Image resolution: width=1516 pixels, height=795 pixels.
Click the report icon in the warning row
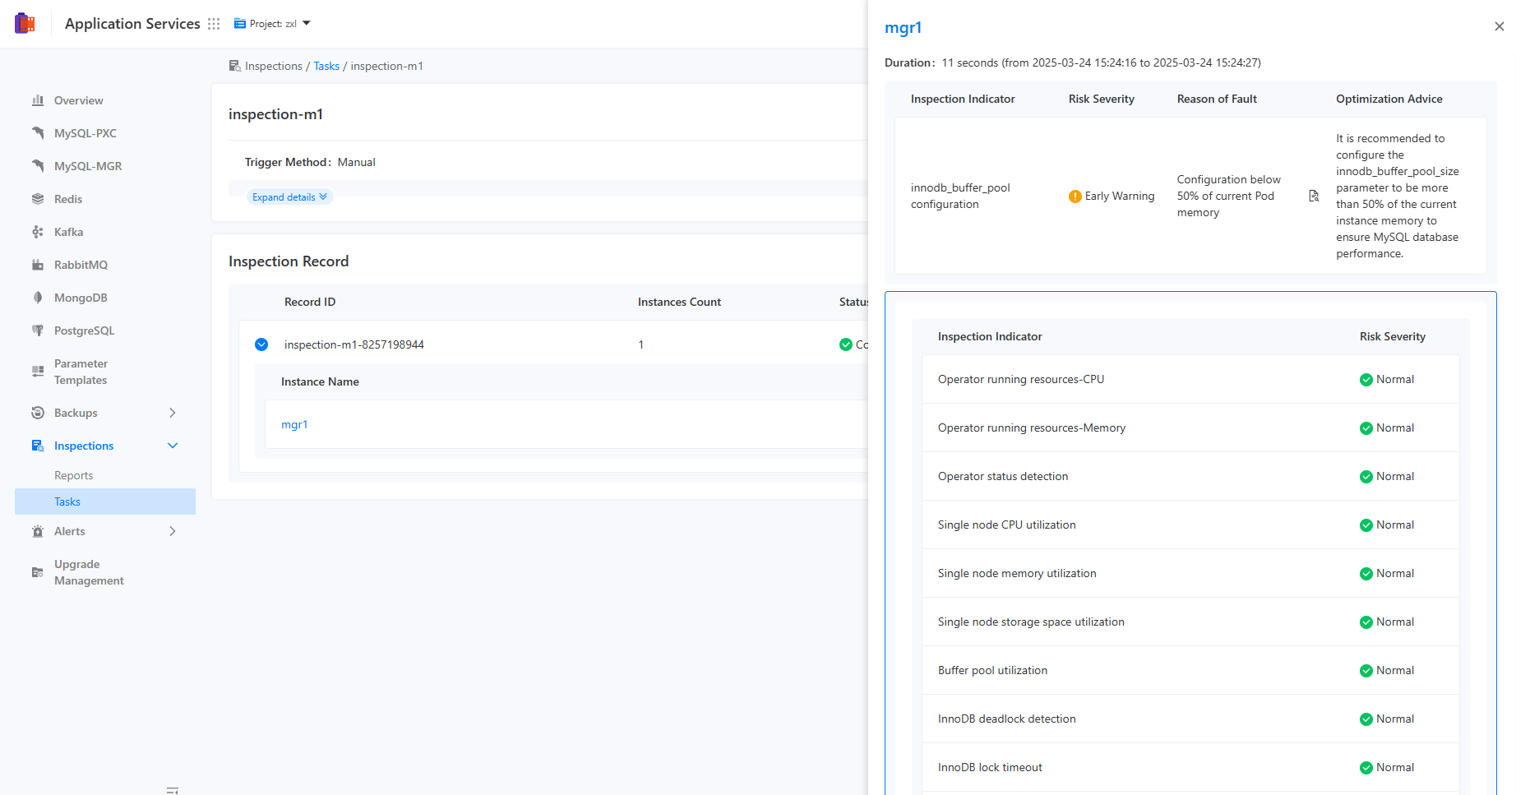click(x=1313, y=196)
